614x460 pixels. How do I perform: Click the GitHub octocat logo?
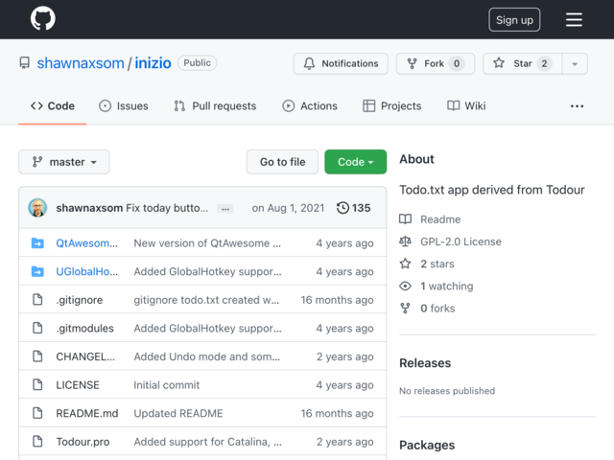tap(43, 18)
